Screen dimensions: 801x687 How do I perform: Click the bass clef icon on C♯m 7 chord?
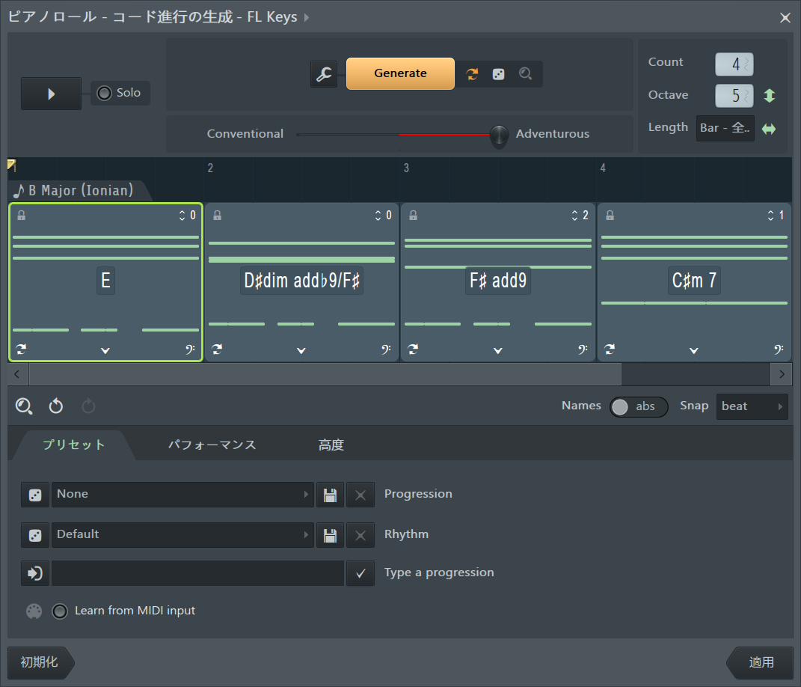pos(779,349)
